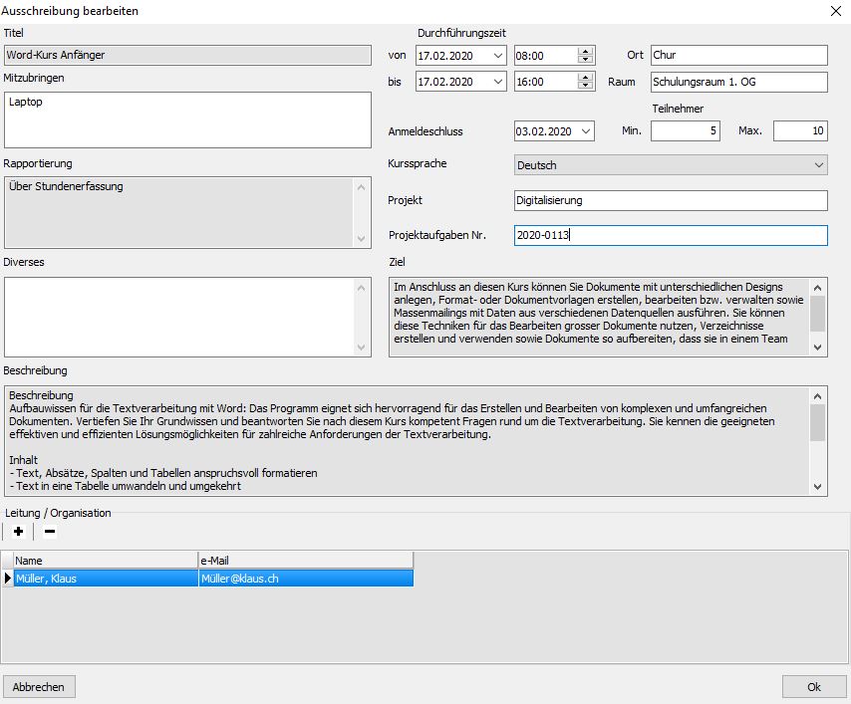The image size is (851, 704).
Task: Open the 'bis' date dropdown calendar
Action: pyautogui.click(x=497, y=83)
